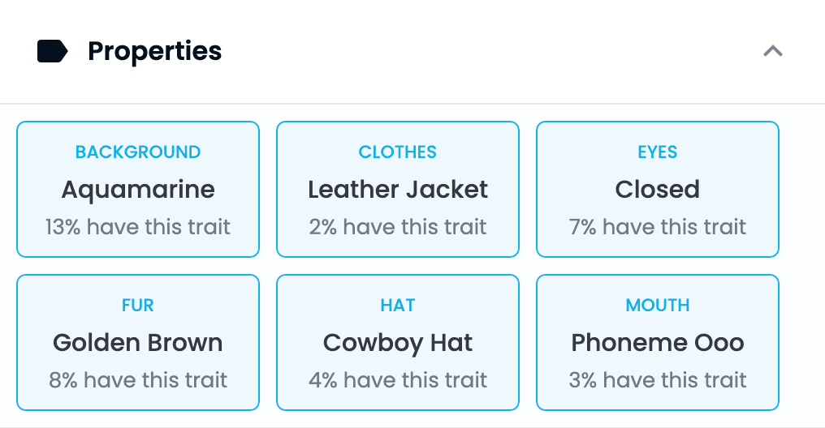
Task: Open the Aquamarine background trait card
Action: point(138,189)
